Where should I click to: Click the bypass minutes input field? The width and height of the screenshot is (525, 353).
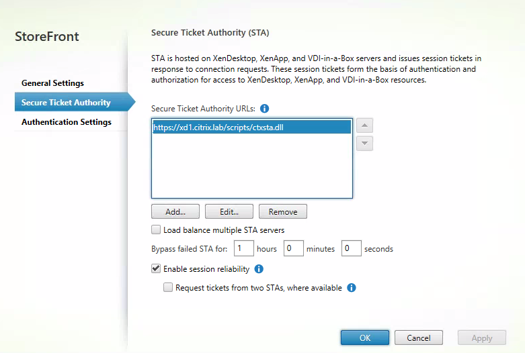click(x=293, y=248)
